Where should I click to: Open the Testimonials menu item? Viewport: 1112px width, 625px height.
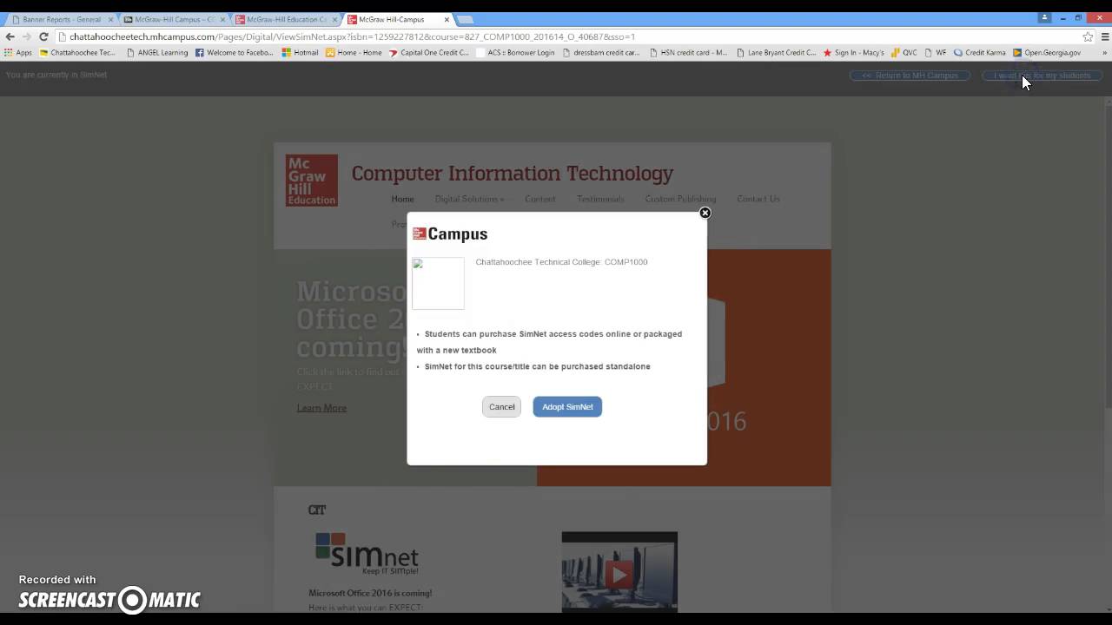(x=600, y=199)
